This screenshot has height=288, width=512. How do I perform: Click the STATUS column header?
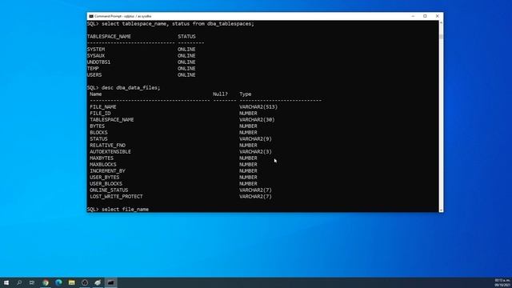pos(186,37)
